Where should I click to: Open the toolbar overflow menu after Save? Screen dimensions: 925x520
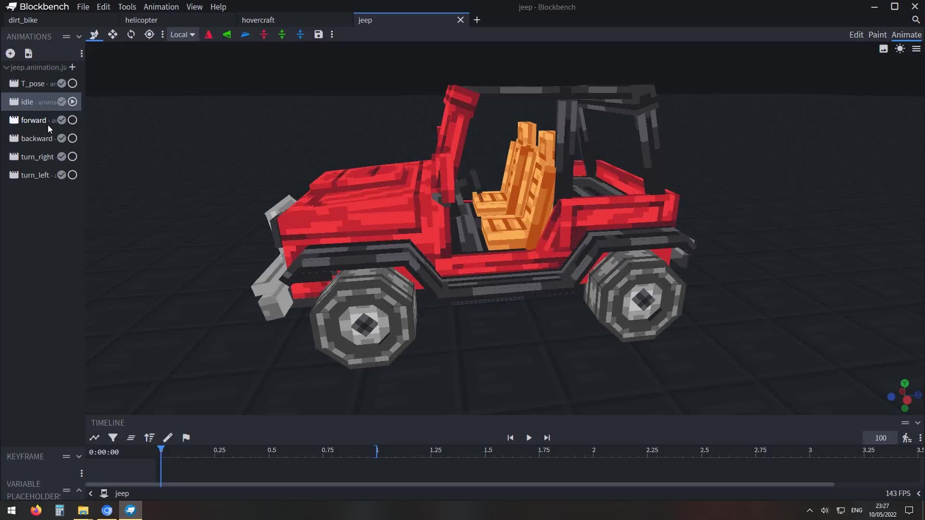point(332,34)
